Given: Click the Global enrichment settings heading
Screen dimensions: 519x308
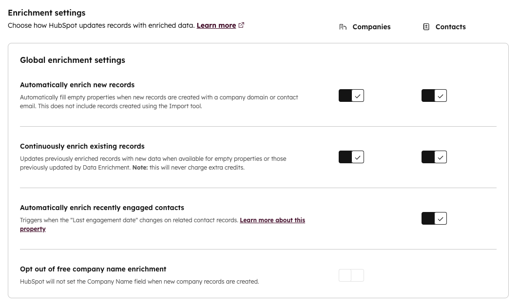Looking at the screenshot, I should coord(73,60).
